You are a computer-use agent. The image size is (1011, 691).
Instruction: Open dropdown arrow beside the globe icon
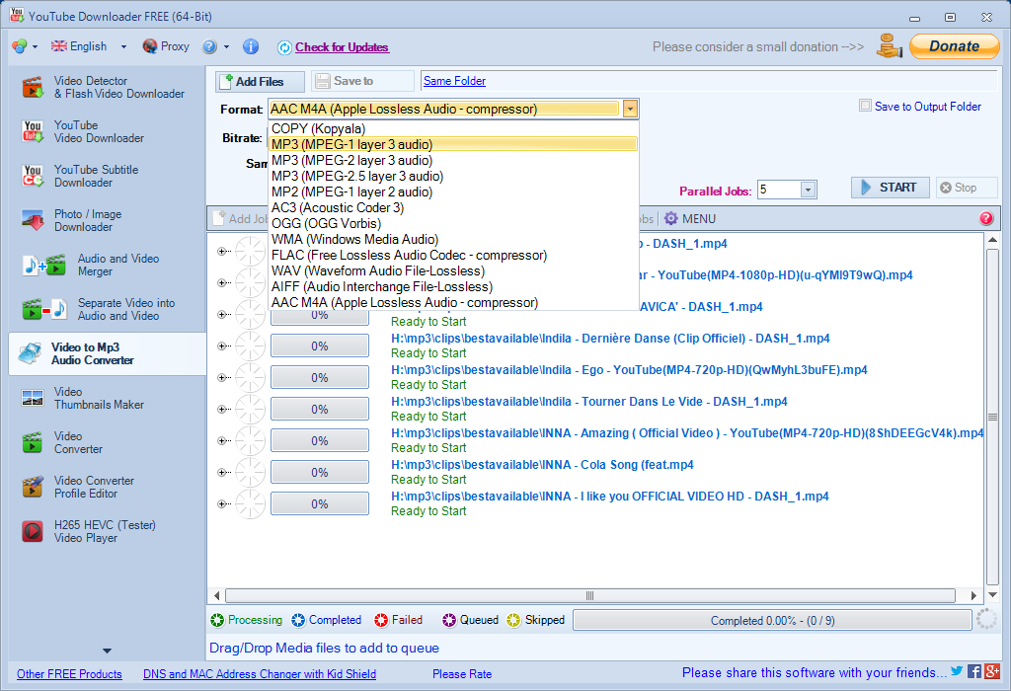pos(35,47)
